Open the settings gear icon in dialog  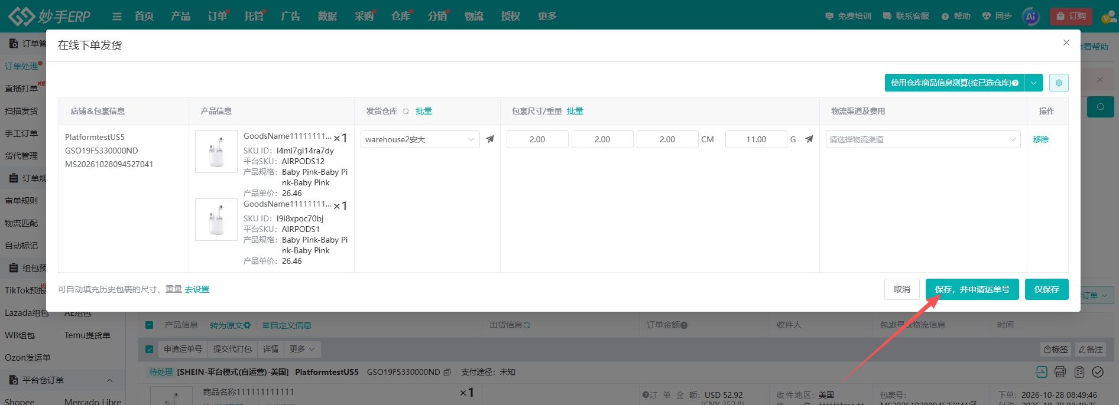click(1059, 83)
